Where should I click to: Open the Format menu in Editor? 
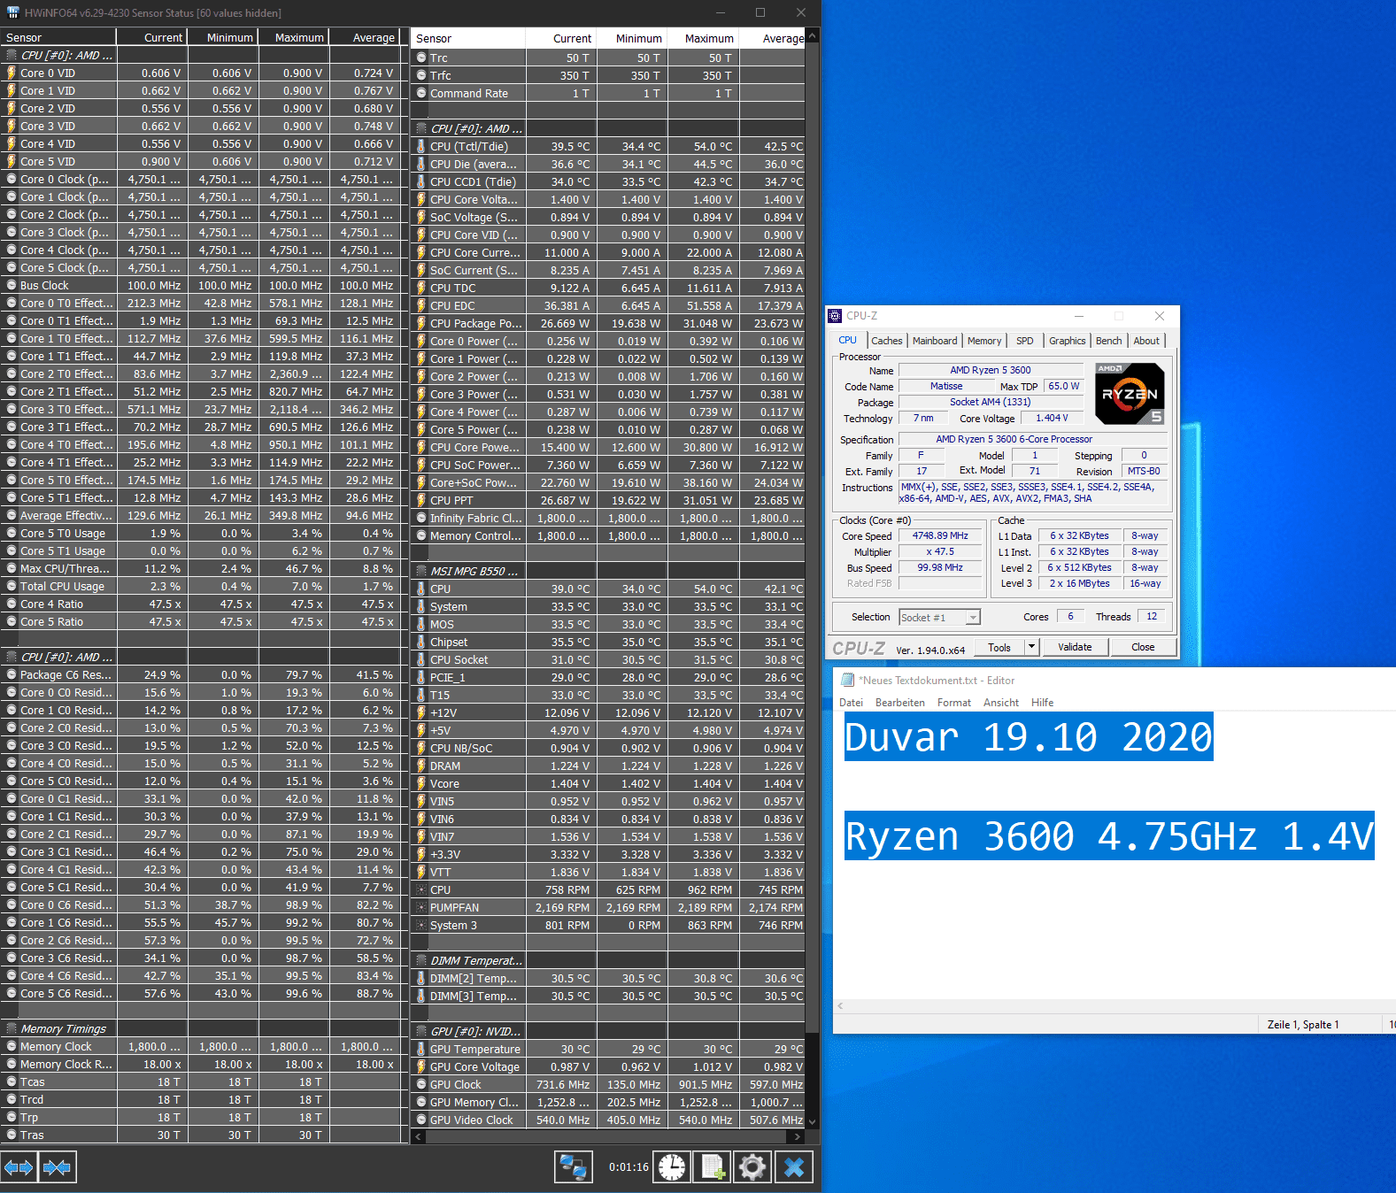954,703
